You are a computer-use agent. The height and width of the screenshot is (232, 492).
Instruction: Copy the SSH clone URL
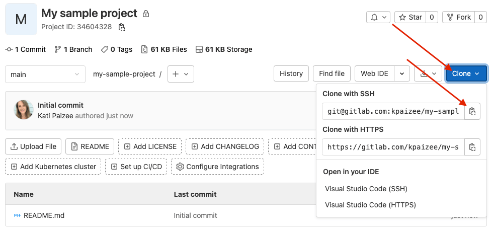(472, 112)
